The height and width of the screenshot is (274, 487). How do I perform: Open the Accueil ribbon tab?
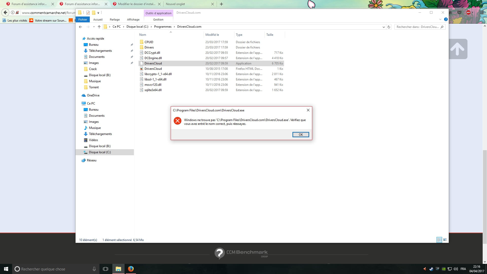pyautogui.click(x=98, y=20)
